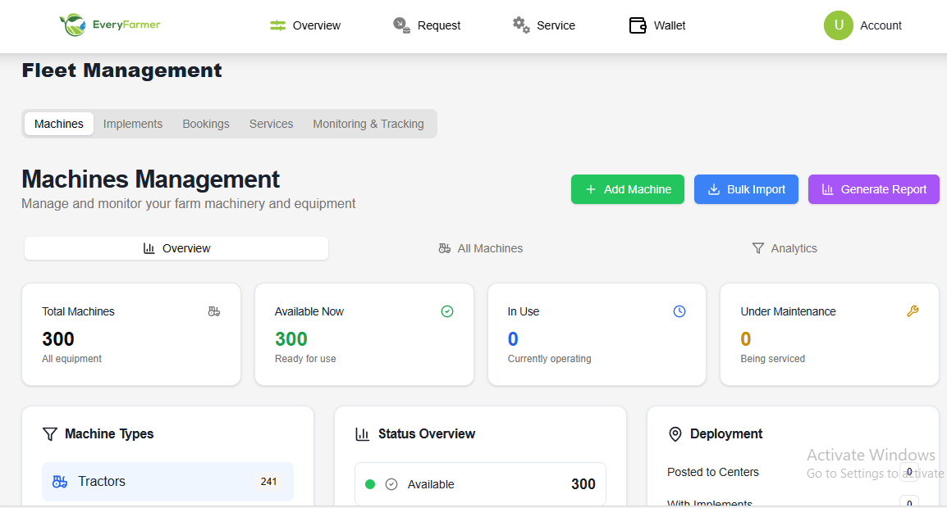Screen dimensions: 947x508
Task: Select the Overview sub-tab
Action: click(x=176, y=248)
